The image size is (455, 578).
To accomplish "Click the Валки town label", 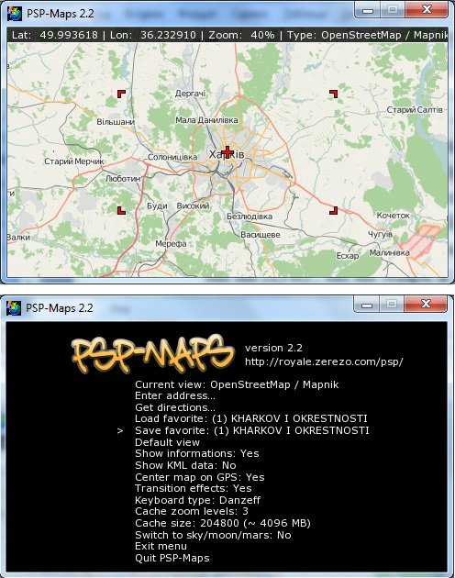I will click(18, 237).
